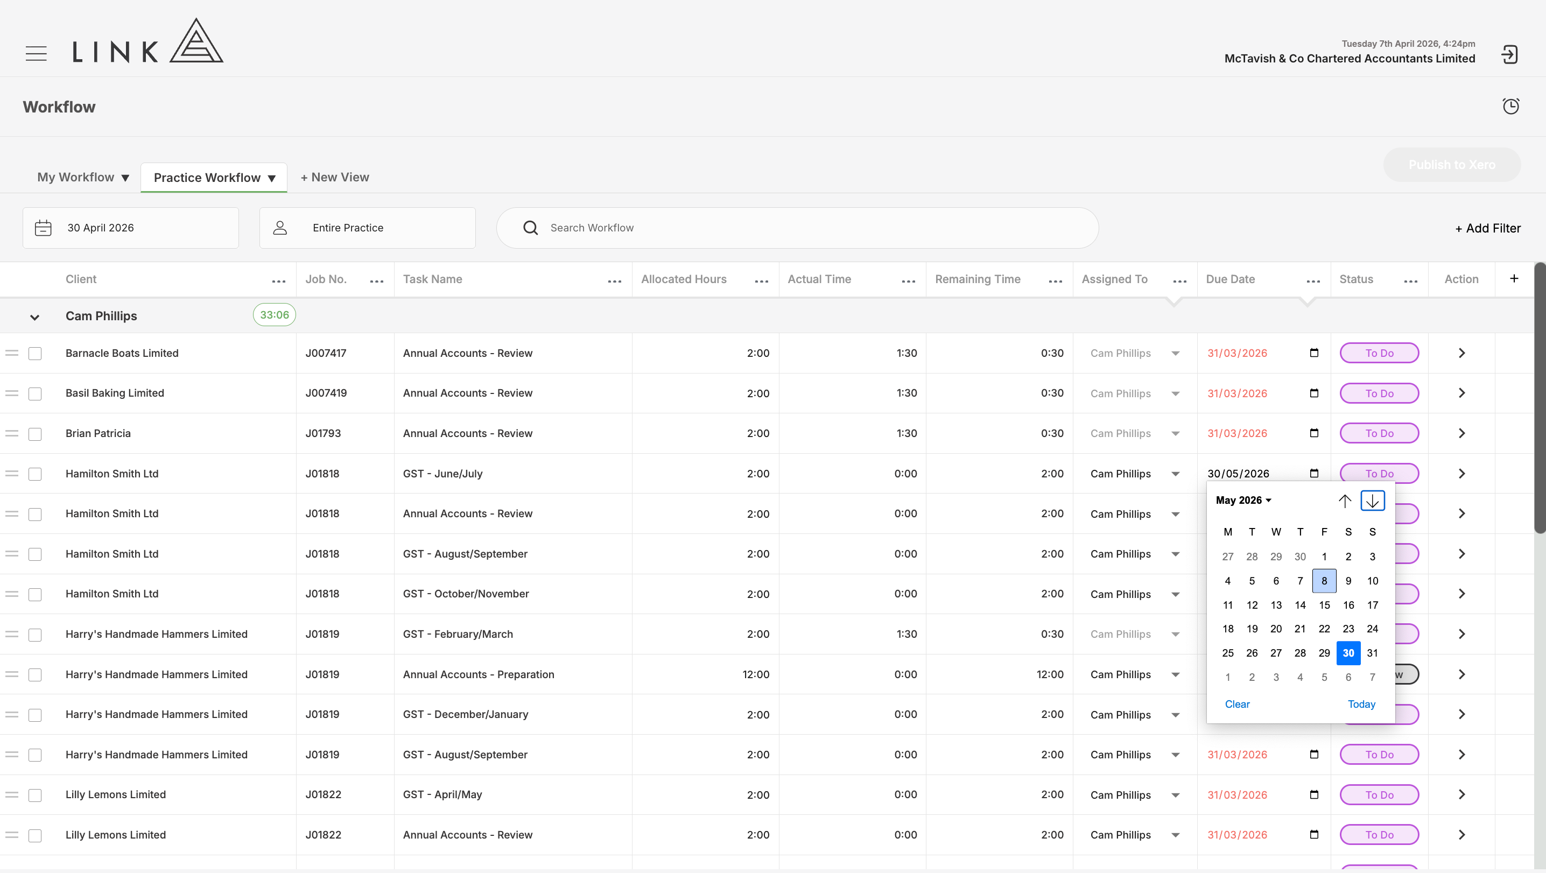
Task: Click To Do status for Lilly Lemons GST April/May
Action: 1379,794
